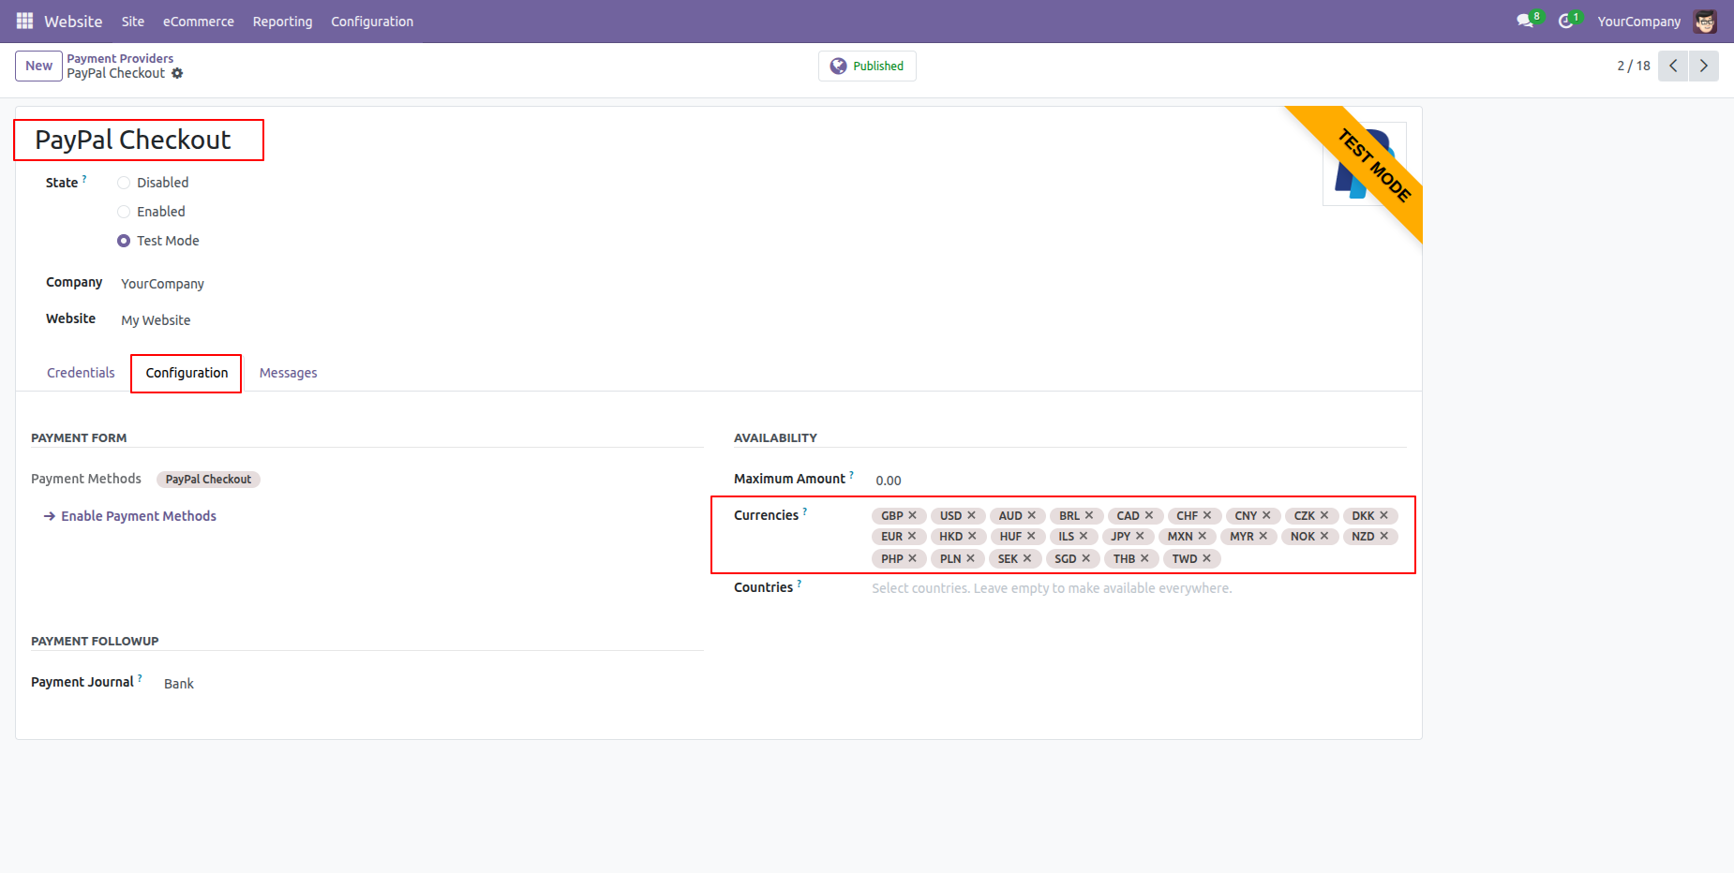The height and width of the screenshot is (873, 1734).
Task: Remove the GBP currency tag
Action: tap(913, 515)
